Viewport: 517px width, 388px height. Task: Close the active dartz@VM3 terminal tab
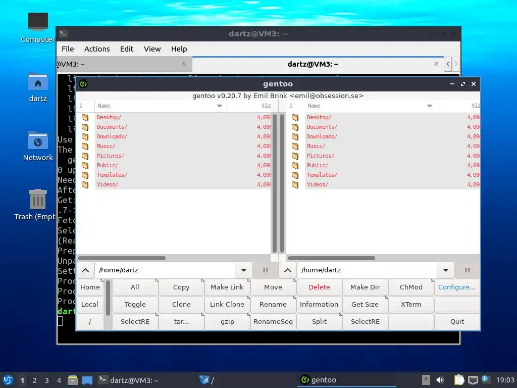pyautogui.click(x=436, y=64)
